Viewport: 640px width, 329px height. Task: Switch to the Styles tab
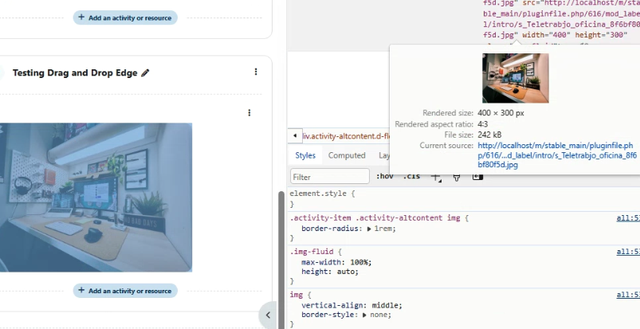pyautogui.click(x=305, y=155)
